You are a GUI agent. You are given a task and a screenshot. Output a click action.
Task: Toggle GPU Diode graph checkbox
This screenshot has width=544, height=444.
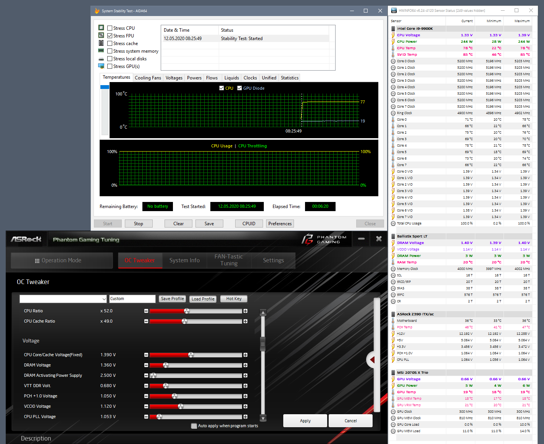coord(240,88)
